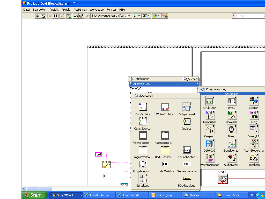Viewport: 265px width, 199px height.
Task: Click the orange numeric constant 1
Action: pyautogui.click(x=105, y=176)
